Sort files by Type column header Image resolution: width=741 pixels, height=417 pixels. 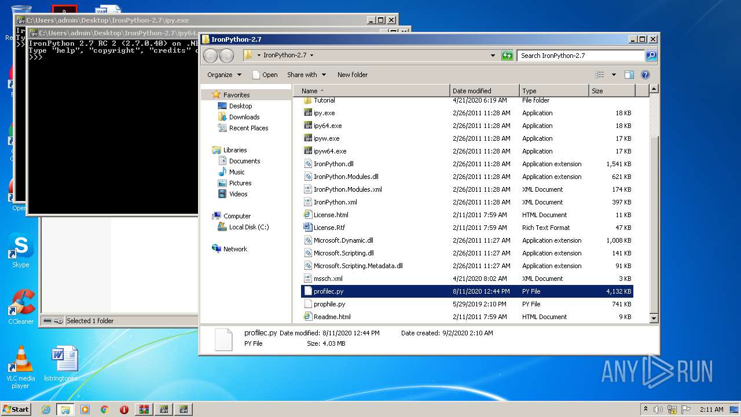tap(554, 91)
